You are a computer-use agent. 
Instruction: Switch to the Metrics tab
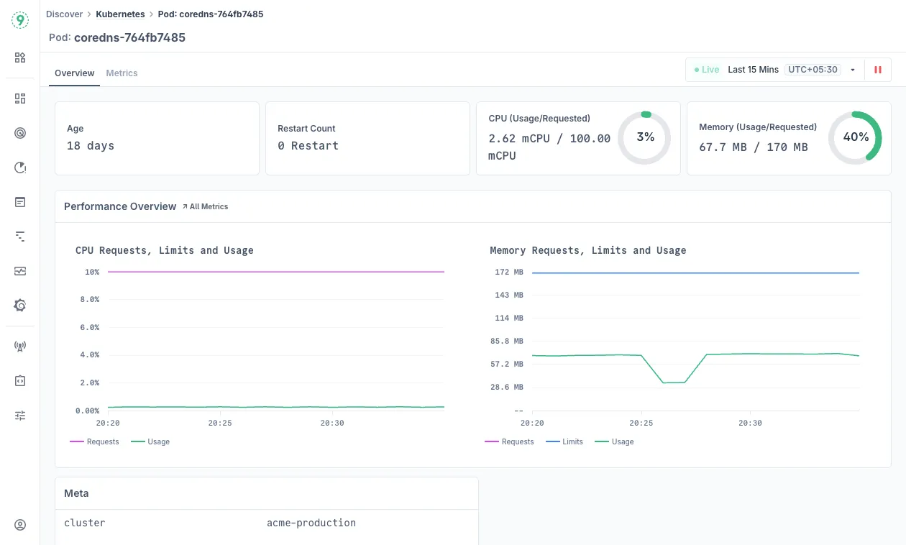pos(122,73)
